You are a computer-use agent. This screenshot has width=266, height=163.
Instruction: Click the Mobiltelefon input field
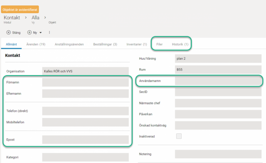[x=85, y=122]
